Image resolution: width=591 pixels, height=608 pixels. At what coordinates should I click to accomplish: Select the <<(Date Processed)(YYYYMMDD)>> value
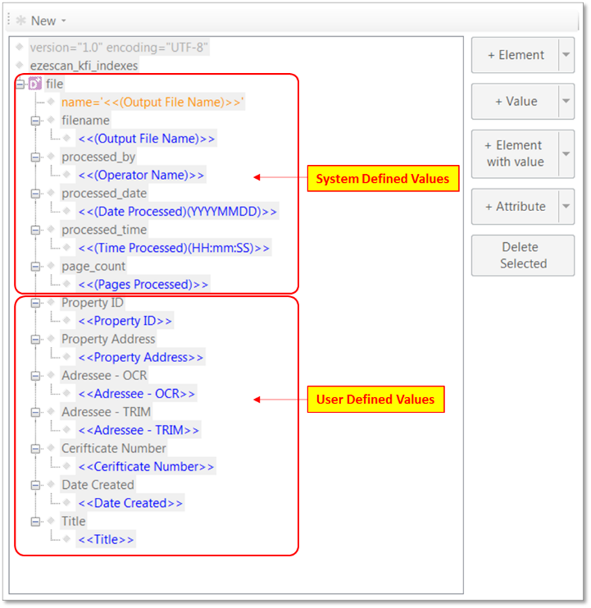[x=177, y=212]
